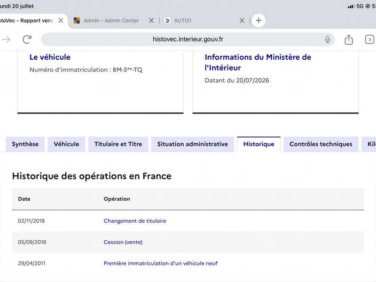
Task: Click Historique des opérations en France heading
Action: (x=92, y=176)
